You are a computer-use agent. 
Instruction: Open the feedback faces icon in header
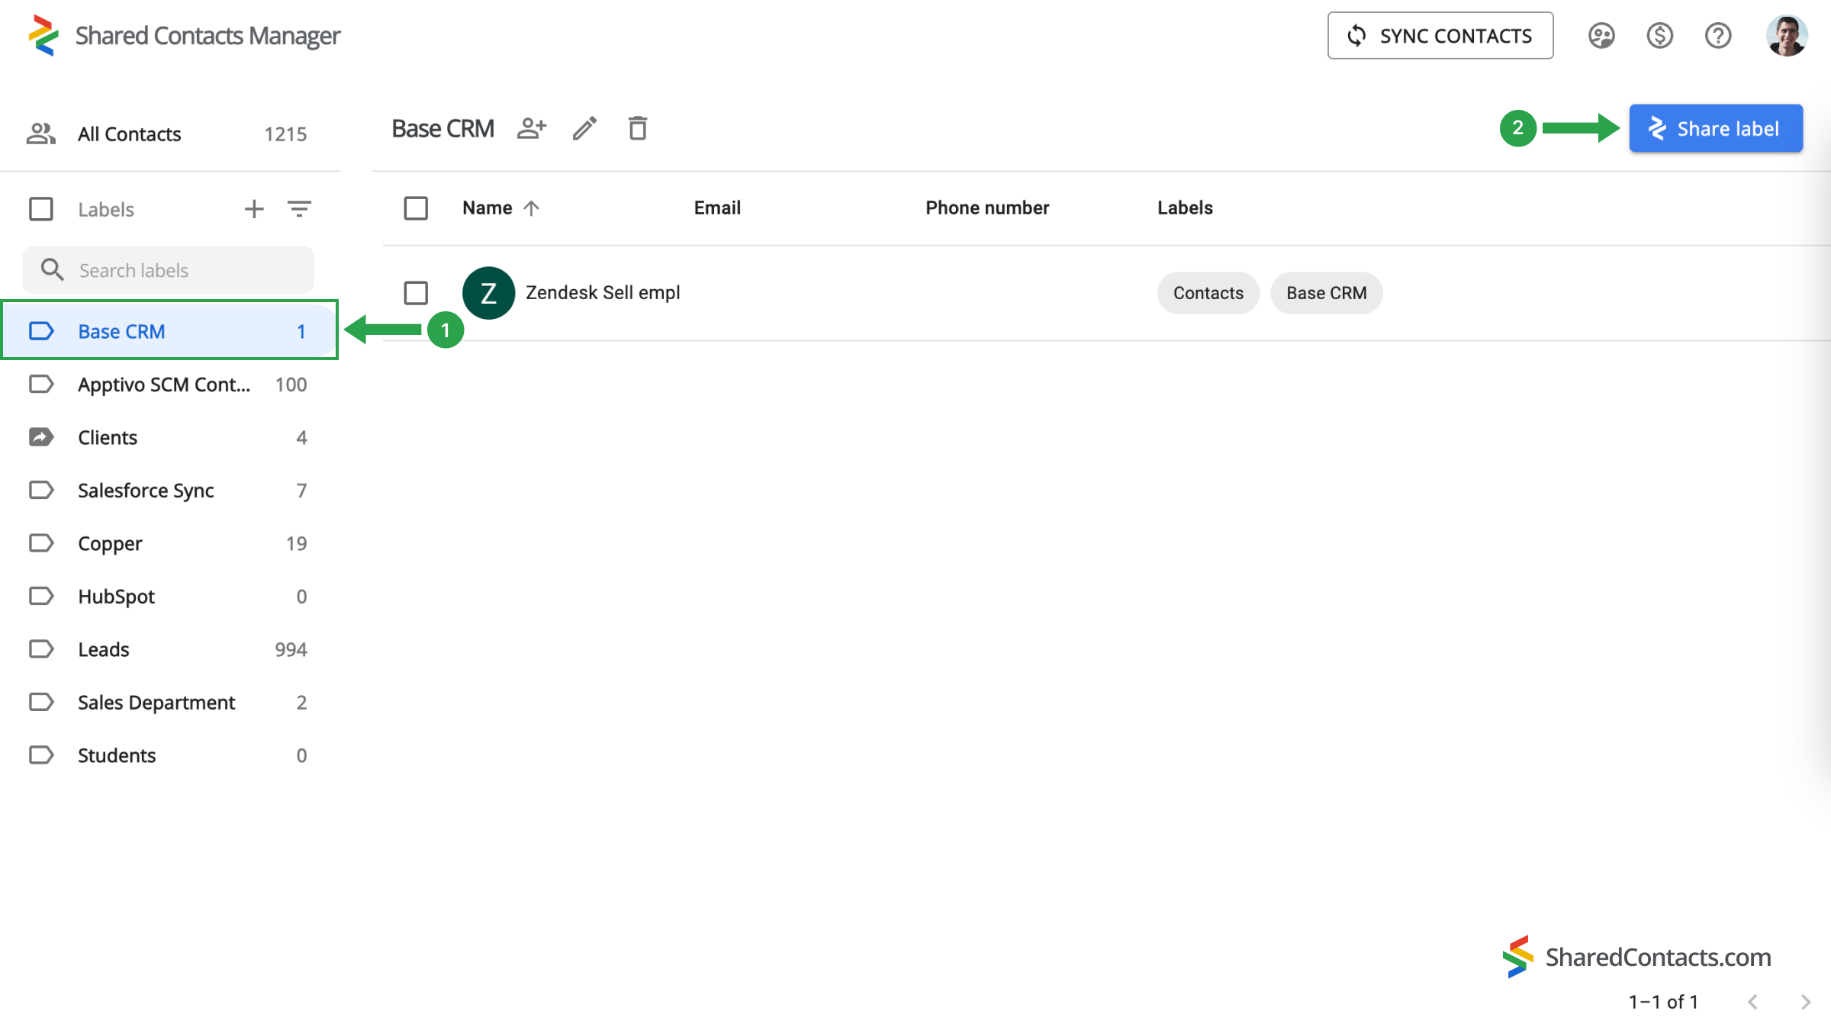pyautogui.click(x=1601, y=36)
